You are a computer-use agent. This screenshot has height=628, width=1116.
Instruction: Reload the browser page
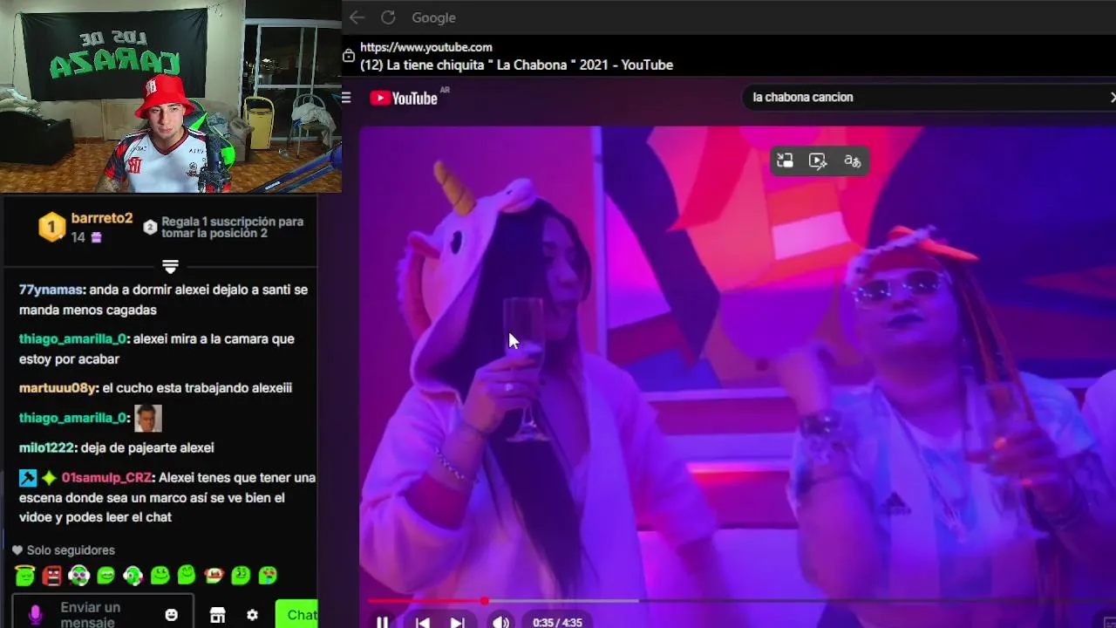click(x=389, y=17)
